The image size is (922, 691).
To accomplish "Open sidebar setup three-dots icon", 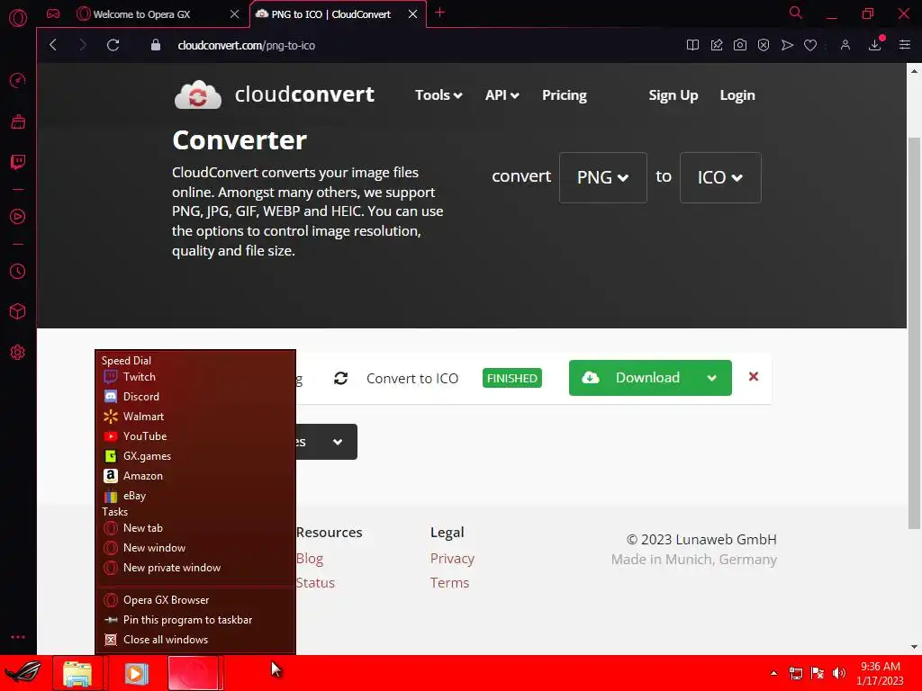I will pos(18,637).
